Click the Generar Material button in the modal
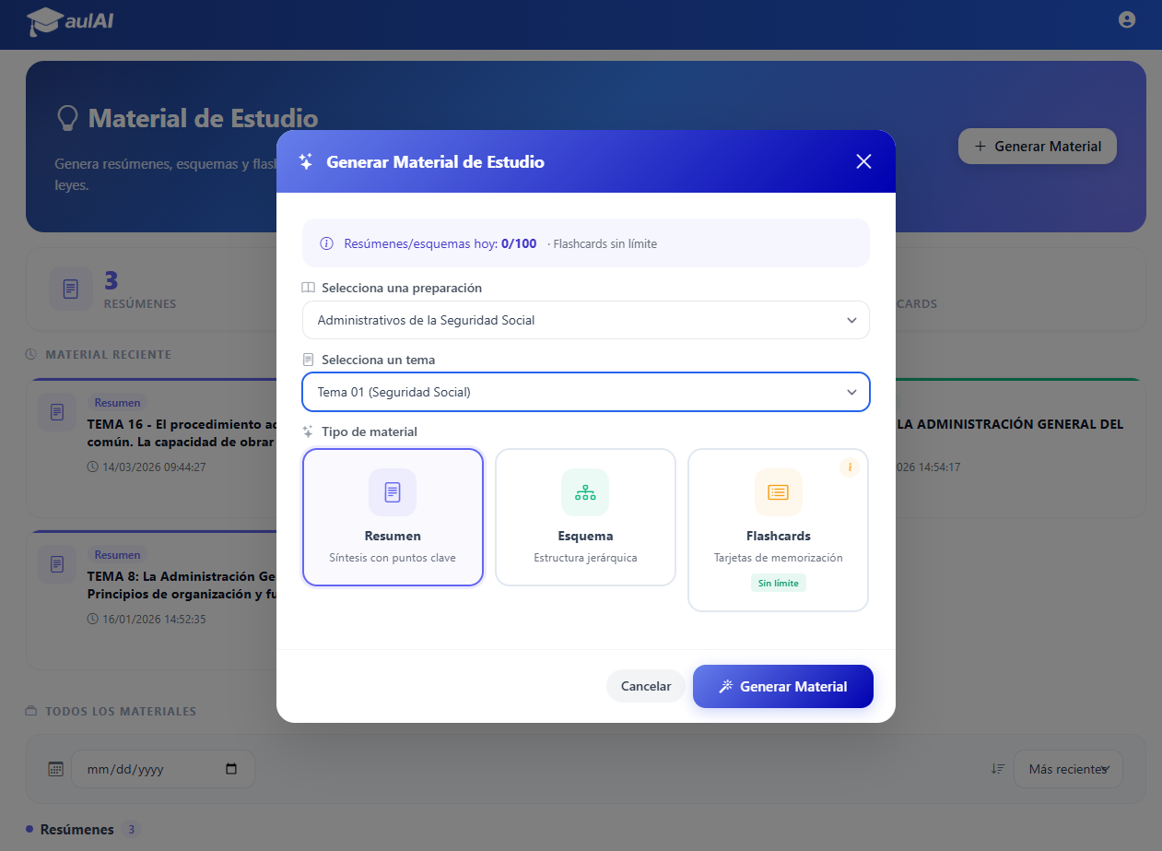The height and width of the screenshot is (851, 1162). (x=782, y=686)
